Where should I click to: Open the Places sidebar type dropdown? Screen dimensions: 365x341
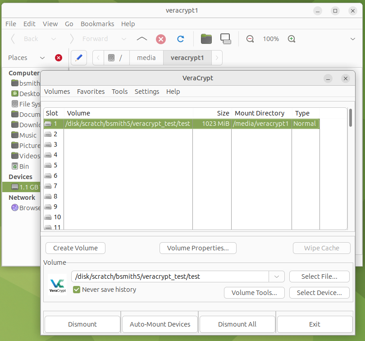pos(42,58)
